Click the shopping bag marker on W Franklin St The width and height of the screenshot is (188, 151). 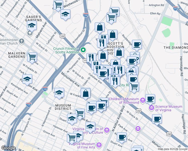(86, 94)
